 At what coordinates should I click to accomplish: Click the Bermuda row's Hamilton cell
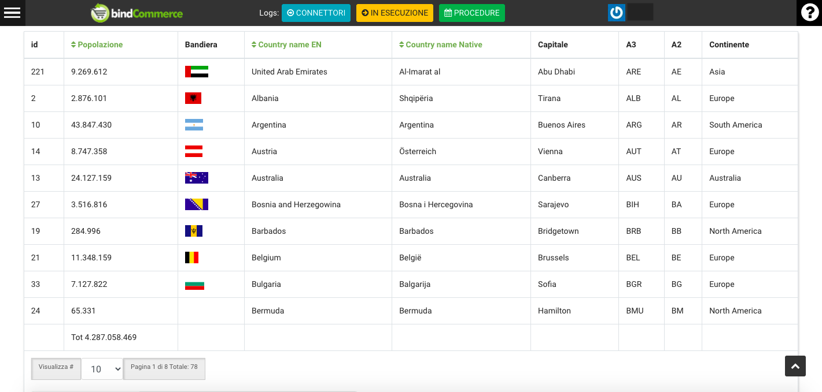(x=554, y=311)
